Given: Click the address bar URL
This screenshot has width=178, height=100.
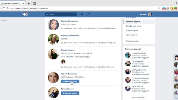Looking at the screenshot, I should 29,8.
